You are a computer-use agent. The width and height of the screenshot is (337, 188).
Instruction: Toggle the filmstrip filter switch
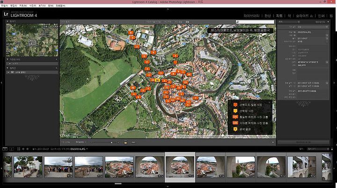(x=332, y=149)
